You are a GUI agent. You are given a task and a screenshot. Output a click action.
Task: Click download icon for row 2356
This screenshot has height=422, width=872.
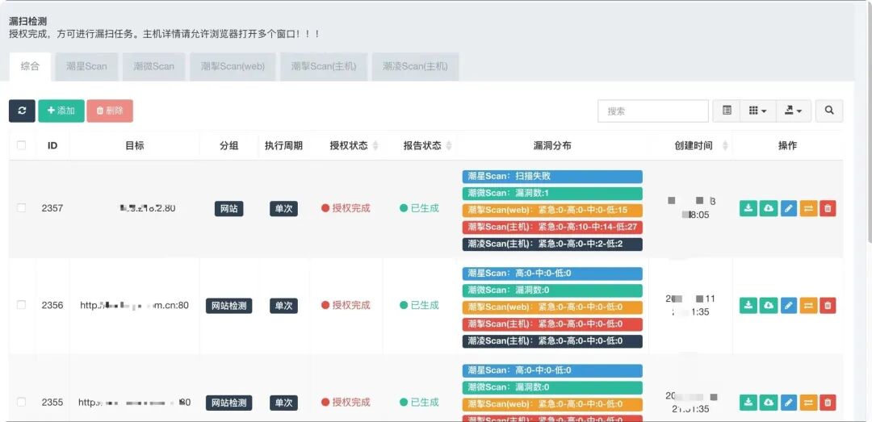pyautogui.click(x=748, y=305)
